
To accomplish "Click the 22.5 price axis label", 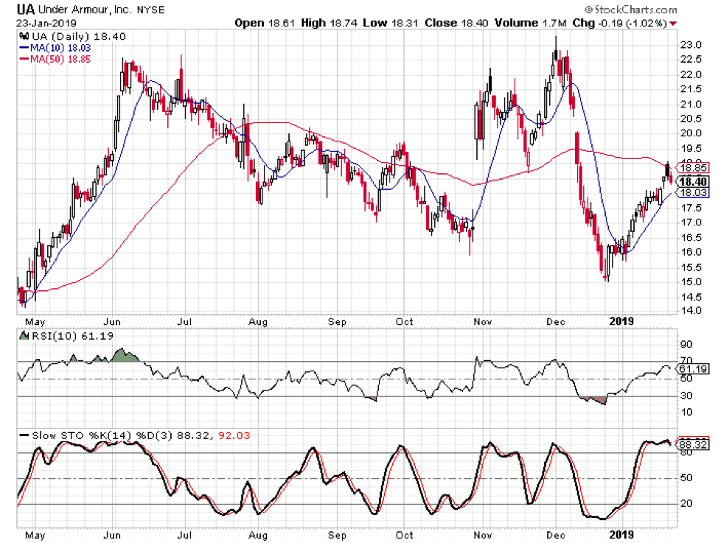I will point(691,60).
